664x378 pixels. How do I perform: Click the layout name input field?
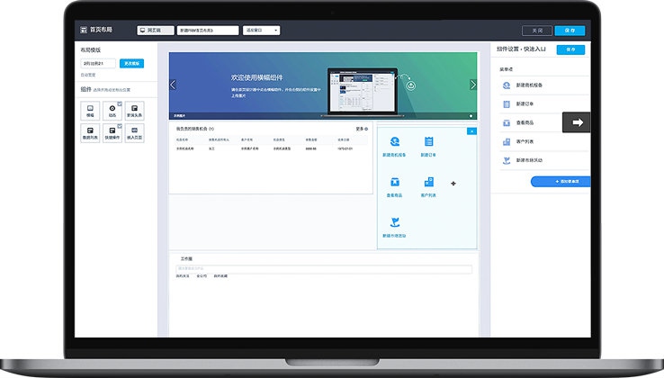208,31
